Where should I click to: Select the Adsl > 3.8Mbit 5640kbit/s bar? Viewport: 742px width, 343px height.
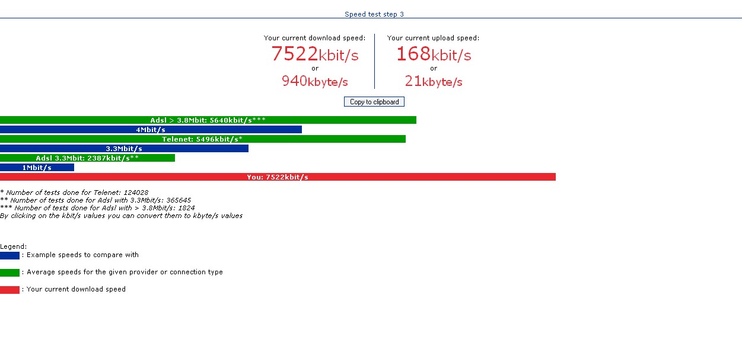(x=208, y=120)
